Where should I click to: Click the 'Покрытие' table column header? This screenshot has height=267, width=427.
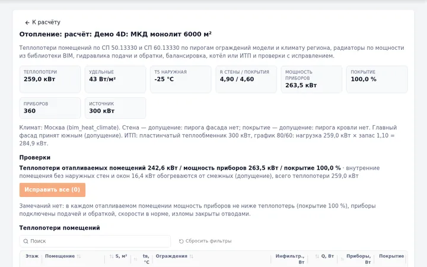(x=391, y=256)
